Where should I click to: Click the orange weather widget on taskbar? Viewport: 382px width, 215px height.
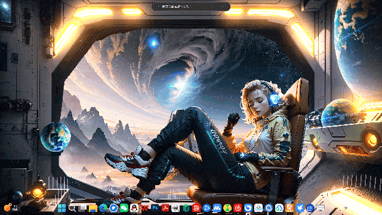(8, 207)
